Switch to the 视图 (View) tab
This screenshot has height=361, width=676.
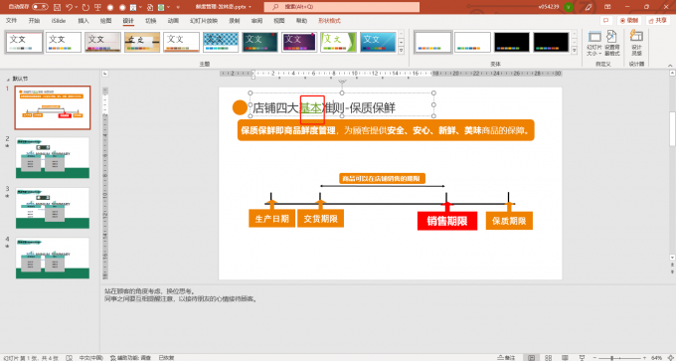279,21
